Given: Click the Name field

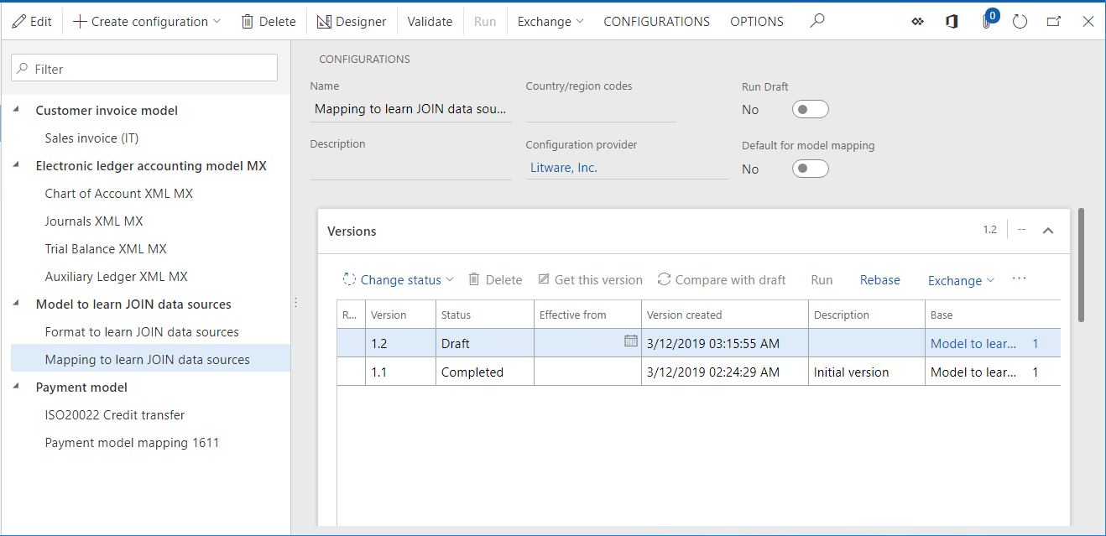Looking at the screenshot, I should [x=410, y=109].
